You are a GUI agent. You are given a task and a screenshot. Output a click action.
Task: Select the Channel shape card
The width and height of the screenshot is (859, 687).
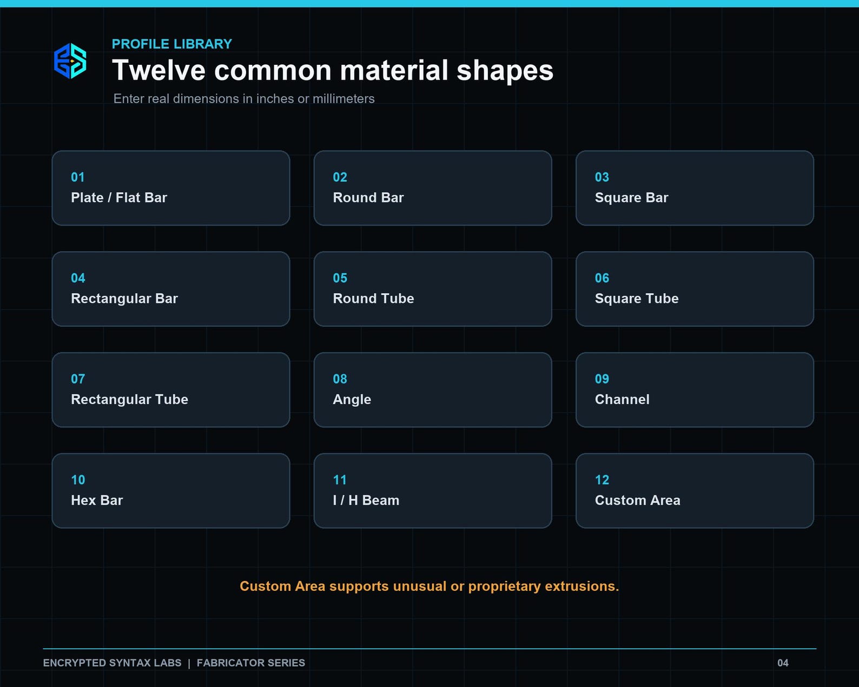(x=695, y=390)
